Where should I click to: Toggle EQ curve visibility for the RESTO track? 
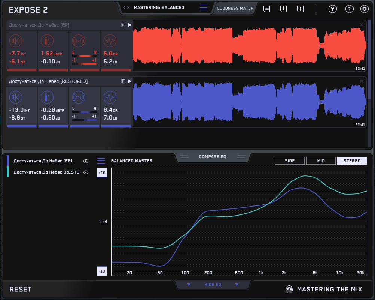[86, 172]
